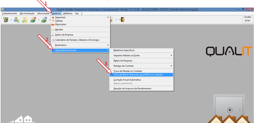Viewport: 254px width, 123px height.
Task: Expand the Parâmetros submenu
Action: (x=80, y=45)
